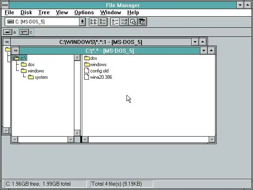253x190 pixels.
Task: Open the Disk menu
Action: (x=26, y=12)
